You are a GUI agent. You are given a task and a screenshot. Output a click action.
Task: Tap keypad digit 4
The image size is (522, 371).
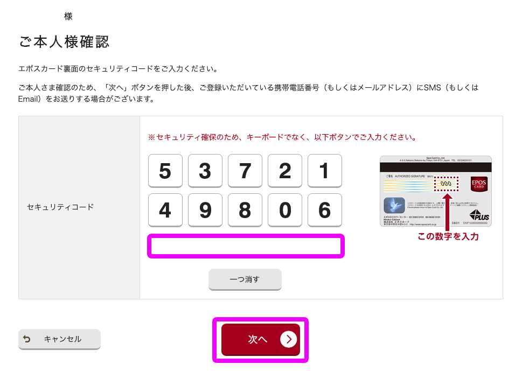(165, 211)
